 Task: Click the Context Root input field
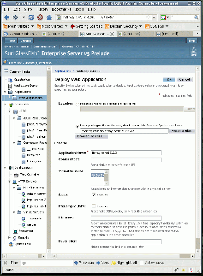(x=126, y=160)
